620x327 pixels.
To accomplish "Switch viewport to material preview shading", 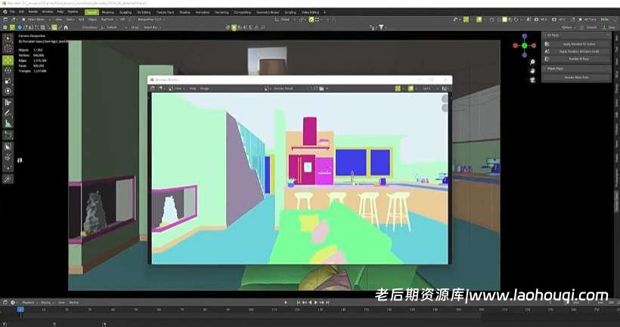I will point(510,20).
